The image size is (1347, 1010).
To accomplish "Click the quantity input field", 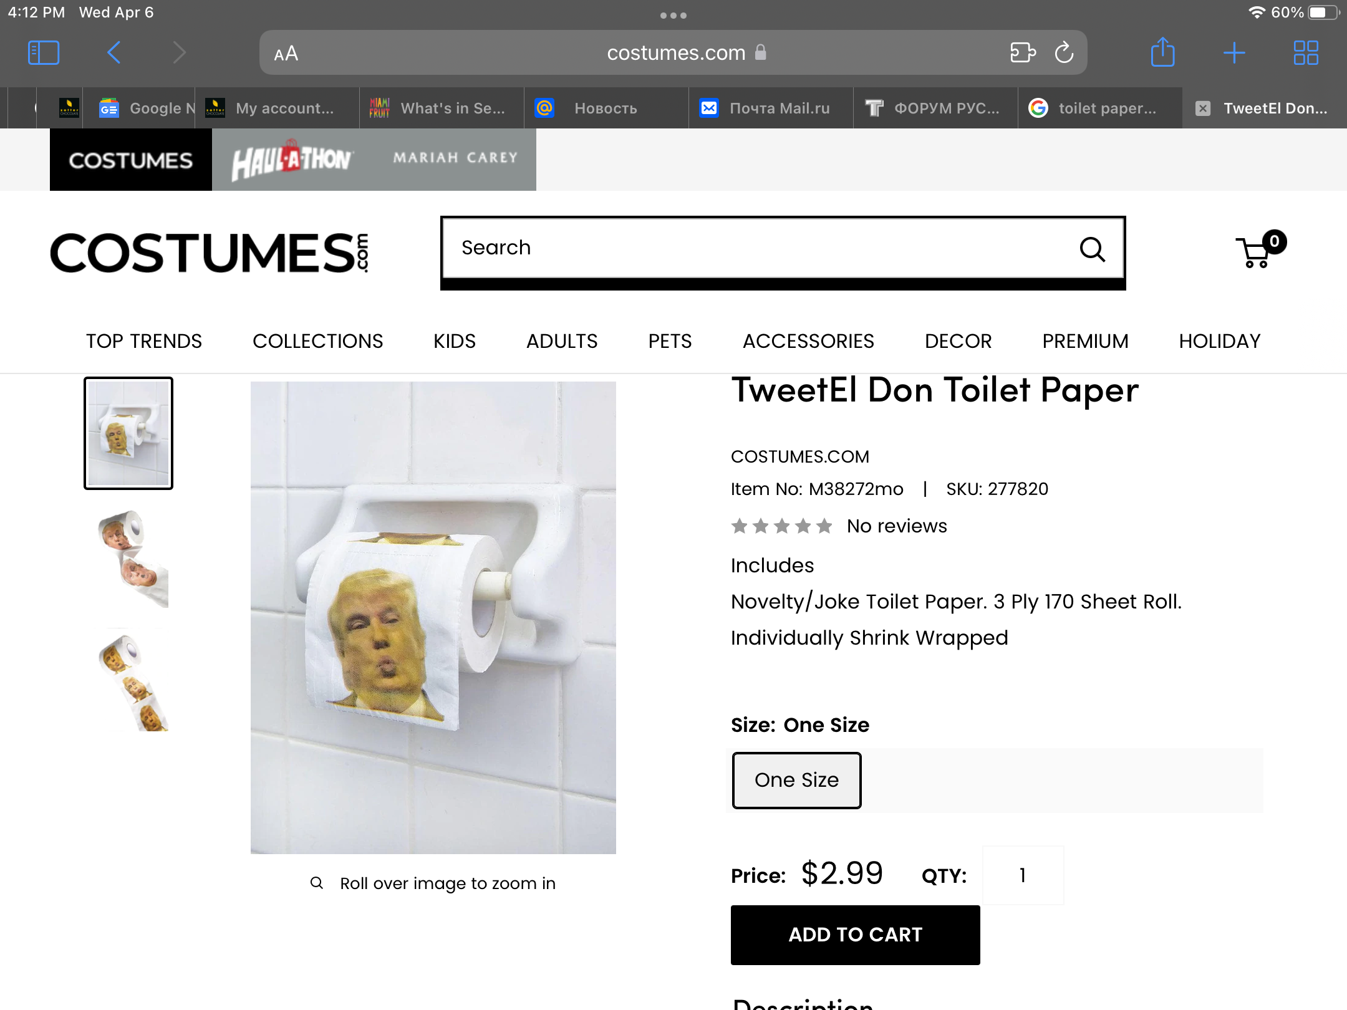I will 1023,875.
